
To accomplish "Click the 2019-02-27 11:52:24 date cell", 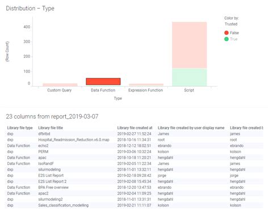I will pyautogui.click(x=134, y=134).
